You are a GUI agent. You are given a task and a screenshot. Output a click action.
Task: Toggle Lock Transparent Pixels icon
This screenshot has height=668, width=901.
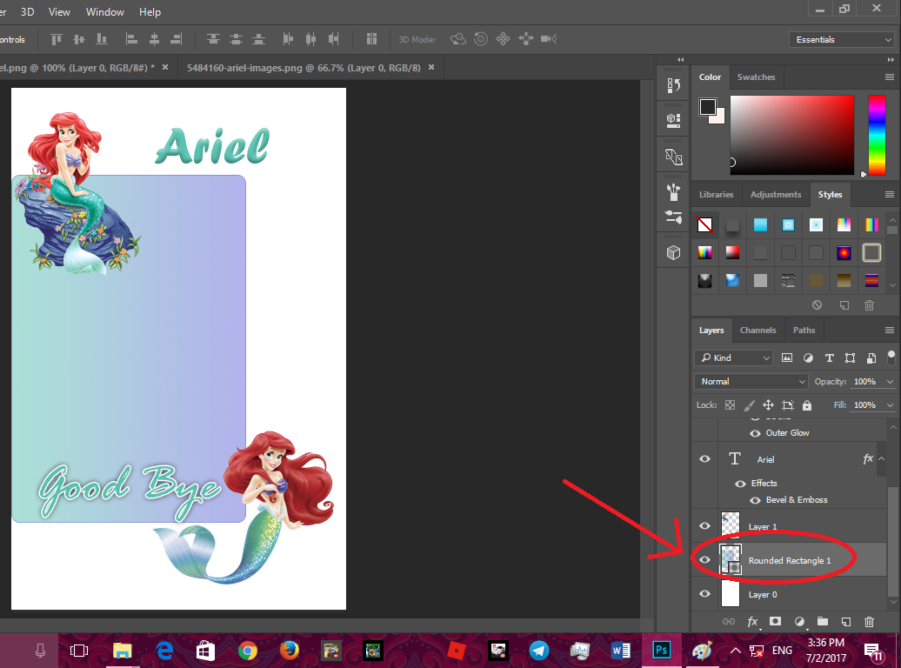click(x=730, y=405)
